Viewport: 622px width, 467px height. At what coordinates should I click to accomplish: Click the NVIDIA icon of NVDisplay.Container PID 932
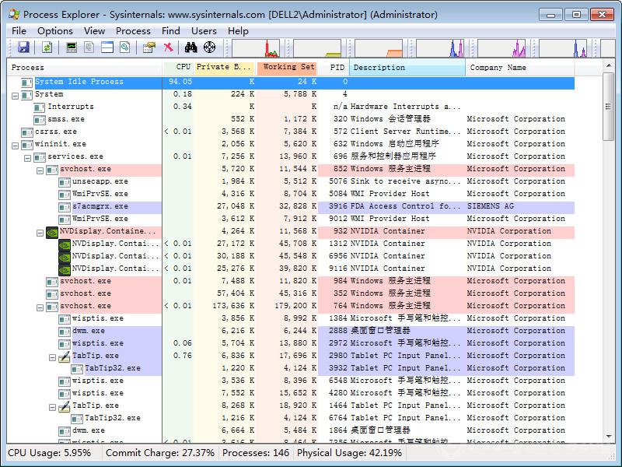coord(52,232)
